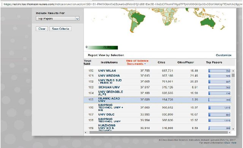243x148 pixels.
Task: Click the 8.51 cites per paper cell
Action: 195,87
